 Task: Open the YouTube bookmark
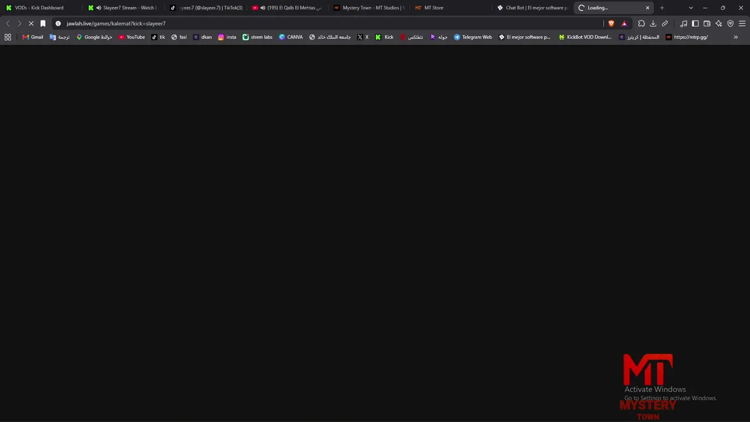tap(131, 37)
